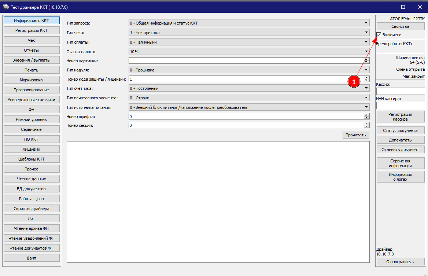Click Отменить документ button
The width and height of the screenshot is (428, 276).
point(401,150)
